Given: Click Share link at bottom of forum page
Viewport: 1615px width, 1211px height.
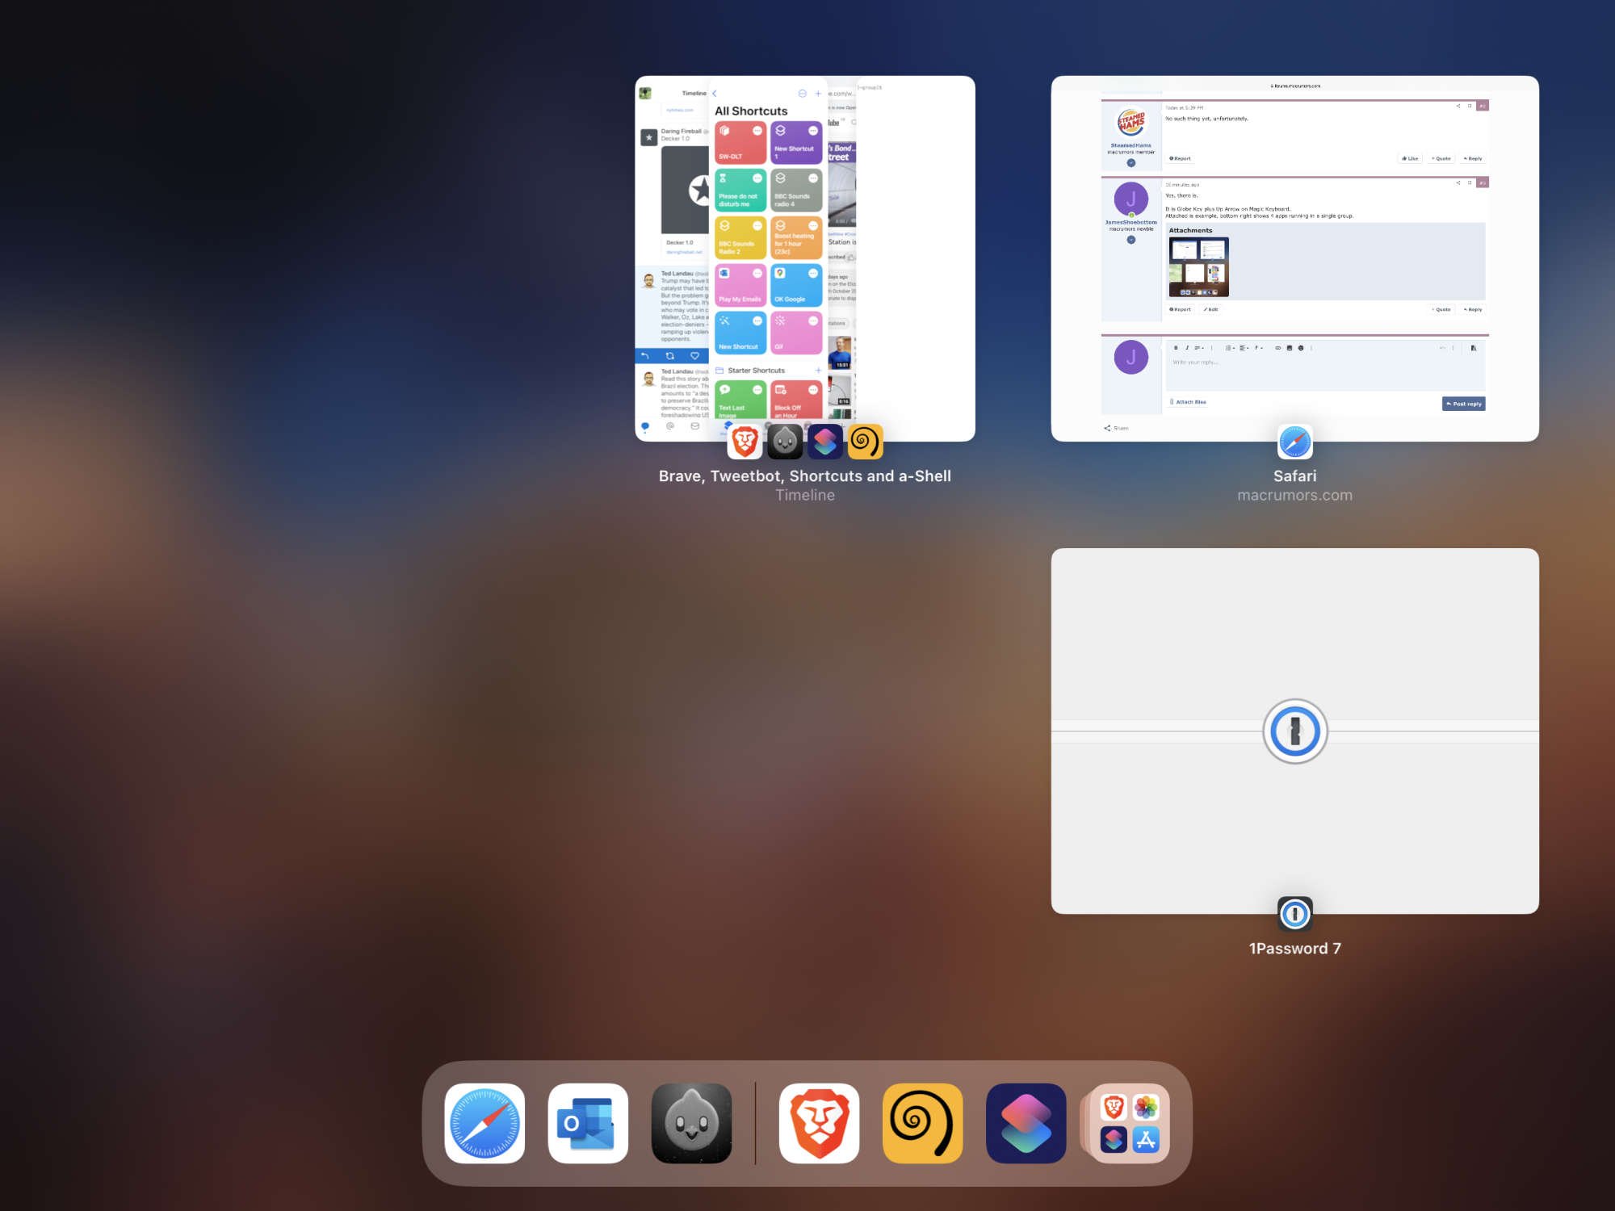Looking at the screenshot, I should point(1116,428).
